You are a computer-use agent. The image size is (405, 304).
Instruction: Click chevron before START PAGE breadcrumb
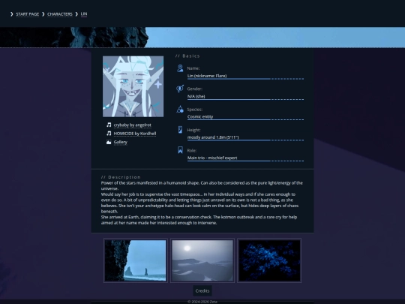11,14
